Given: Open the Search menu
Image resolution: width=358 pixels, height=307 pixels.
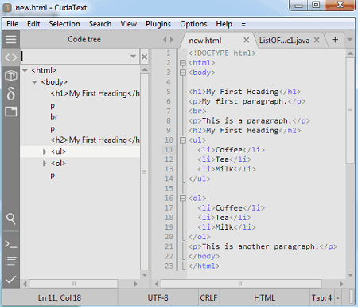Looking at the screenshot, I should pos(100,24).
